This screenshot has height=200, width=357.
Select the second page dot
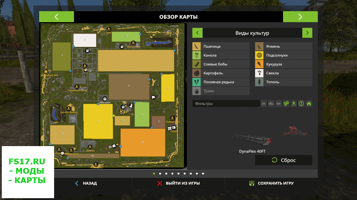160,173
